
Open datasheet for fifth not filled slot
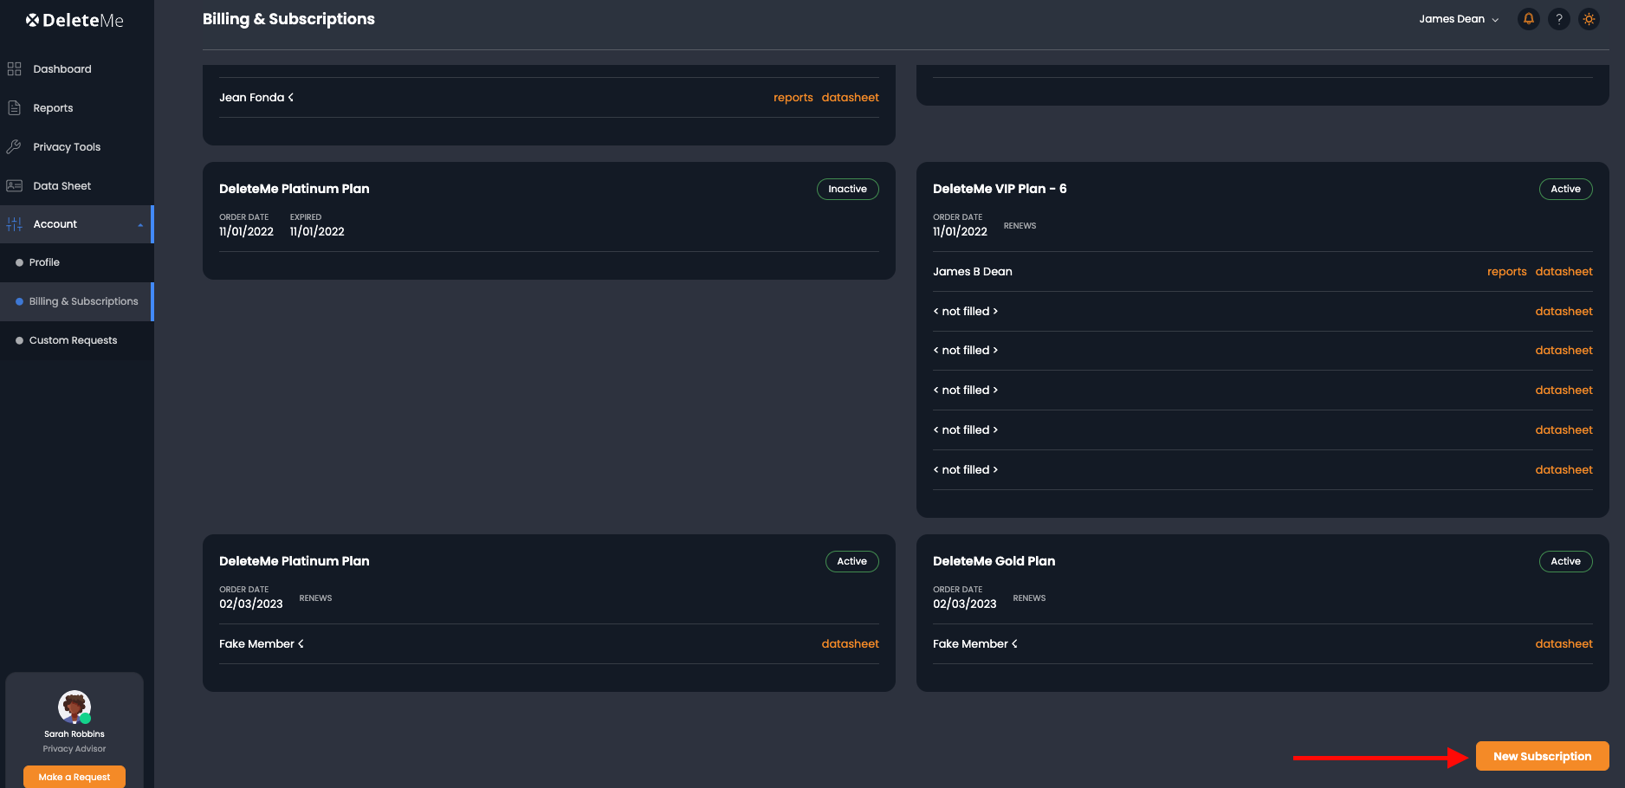1563,469
